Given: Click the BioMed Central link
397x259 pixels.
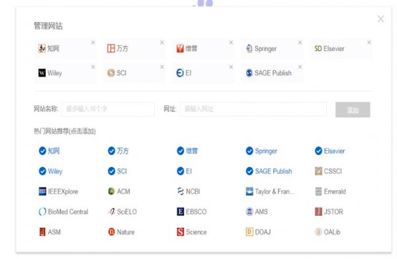Looking at the screenshot, I should pos(68,211).
